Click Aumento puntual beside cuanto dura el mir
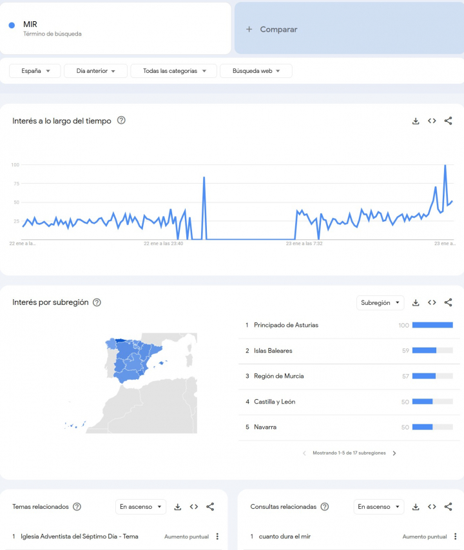Viewport: 464px width, 550px height. click(425, 536)
